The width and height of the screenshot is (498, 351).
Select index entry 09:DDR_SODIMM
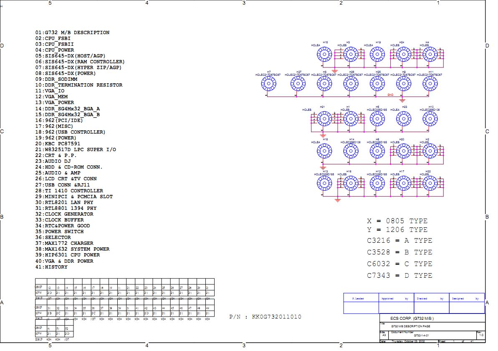tap(56, 79)
